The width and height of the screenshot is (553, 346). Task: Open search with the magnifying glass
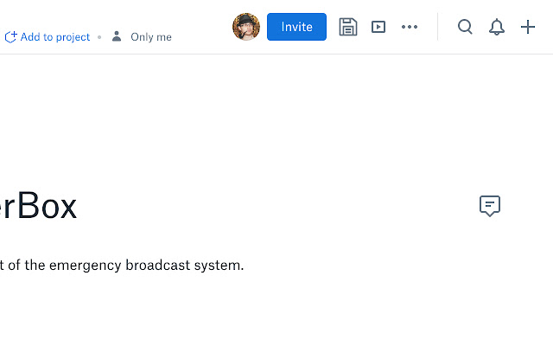tap(465, 27)
